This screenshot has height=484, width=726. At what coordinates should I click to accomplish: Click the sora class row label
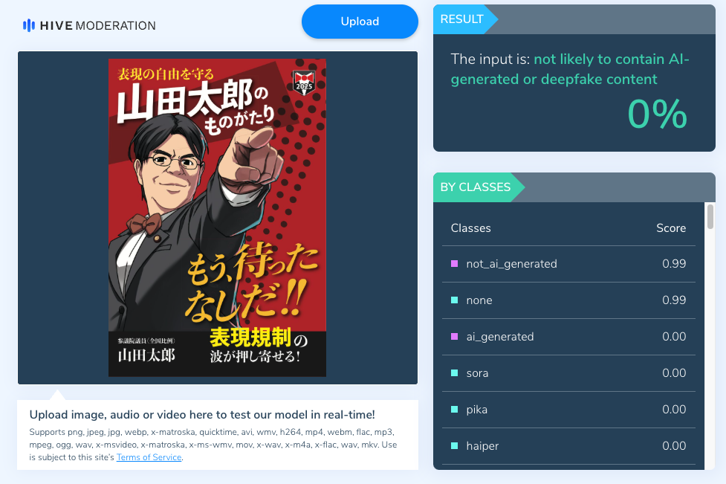[477, 373]
